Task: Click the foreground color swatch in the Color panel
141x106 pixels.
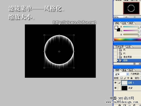Action: [x=116, y=27]
